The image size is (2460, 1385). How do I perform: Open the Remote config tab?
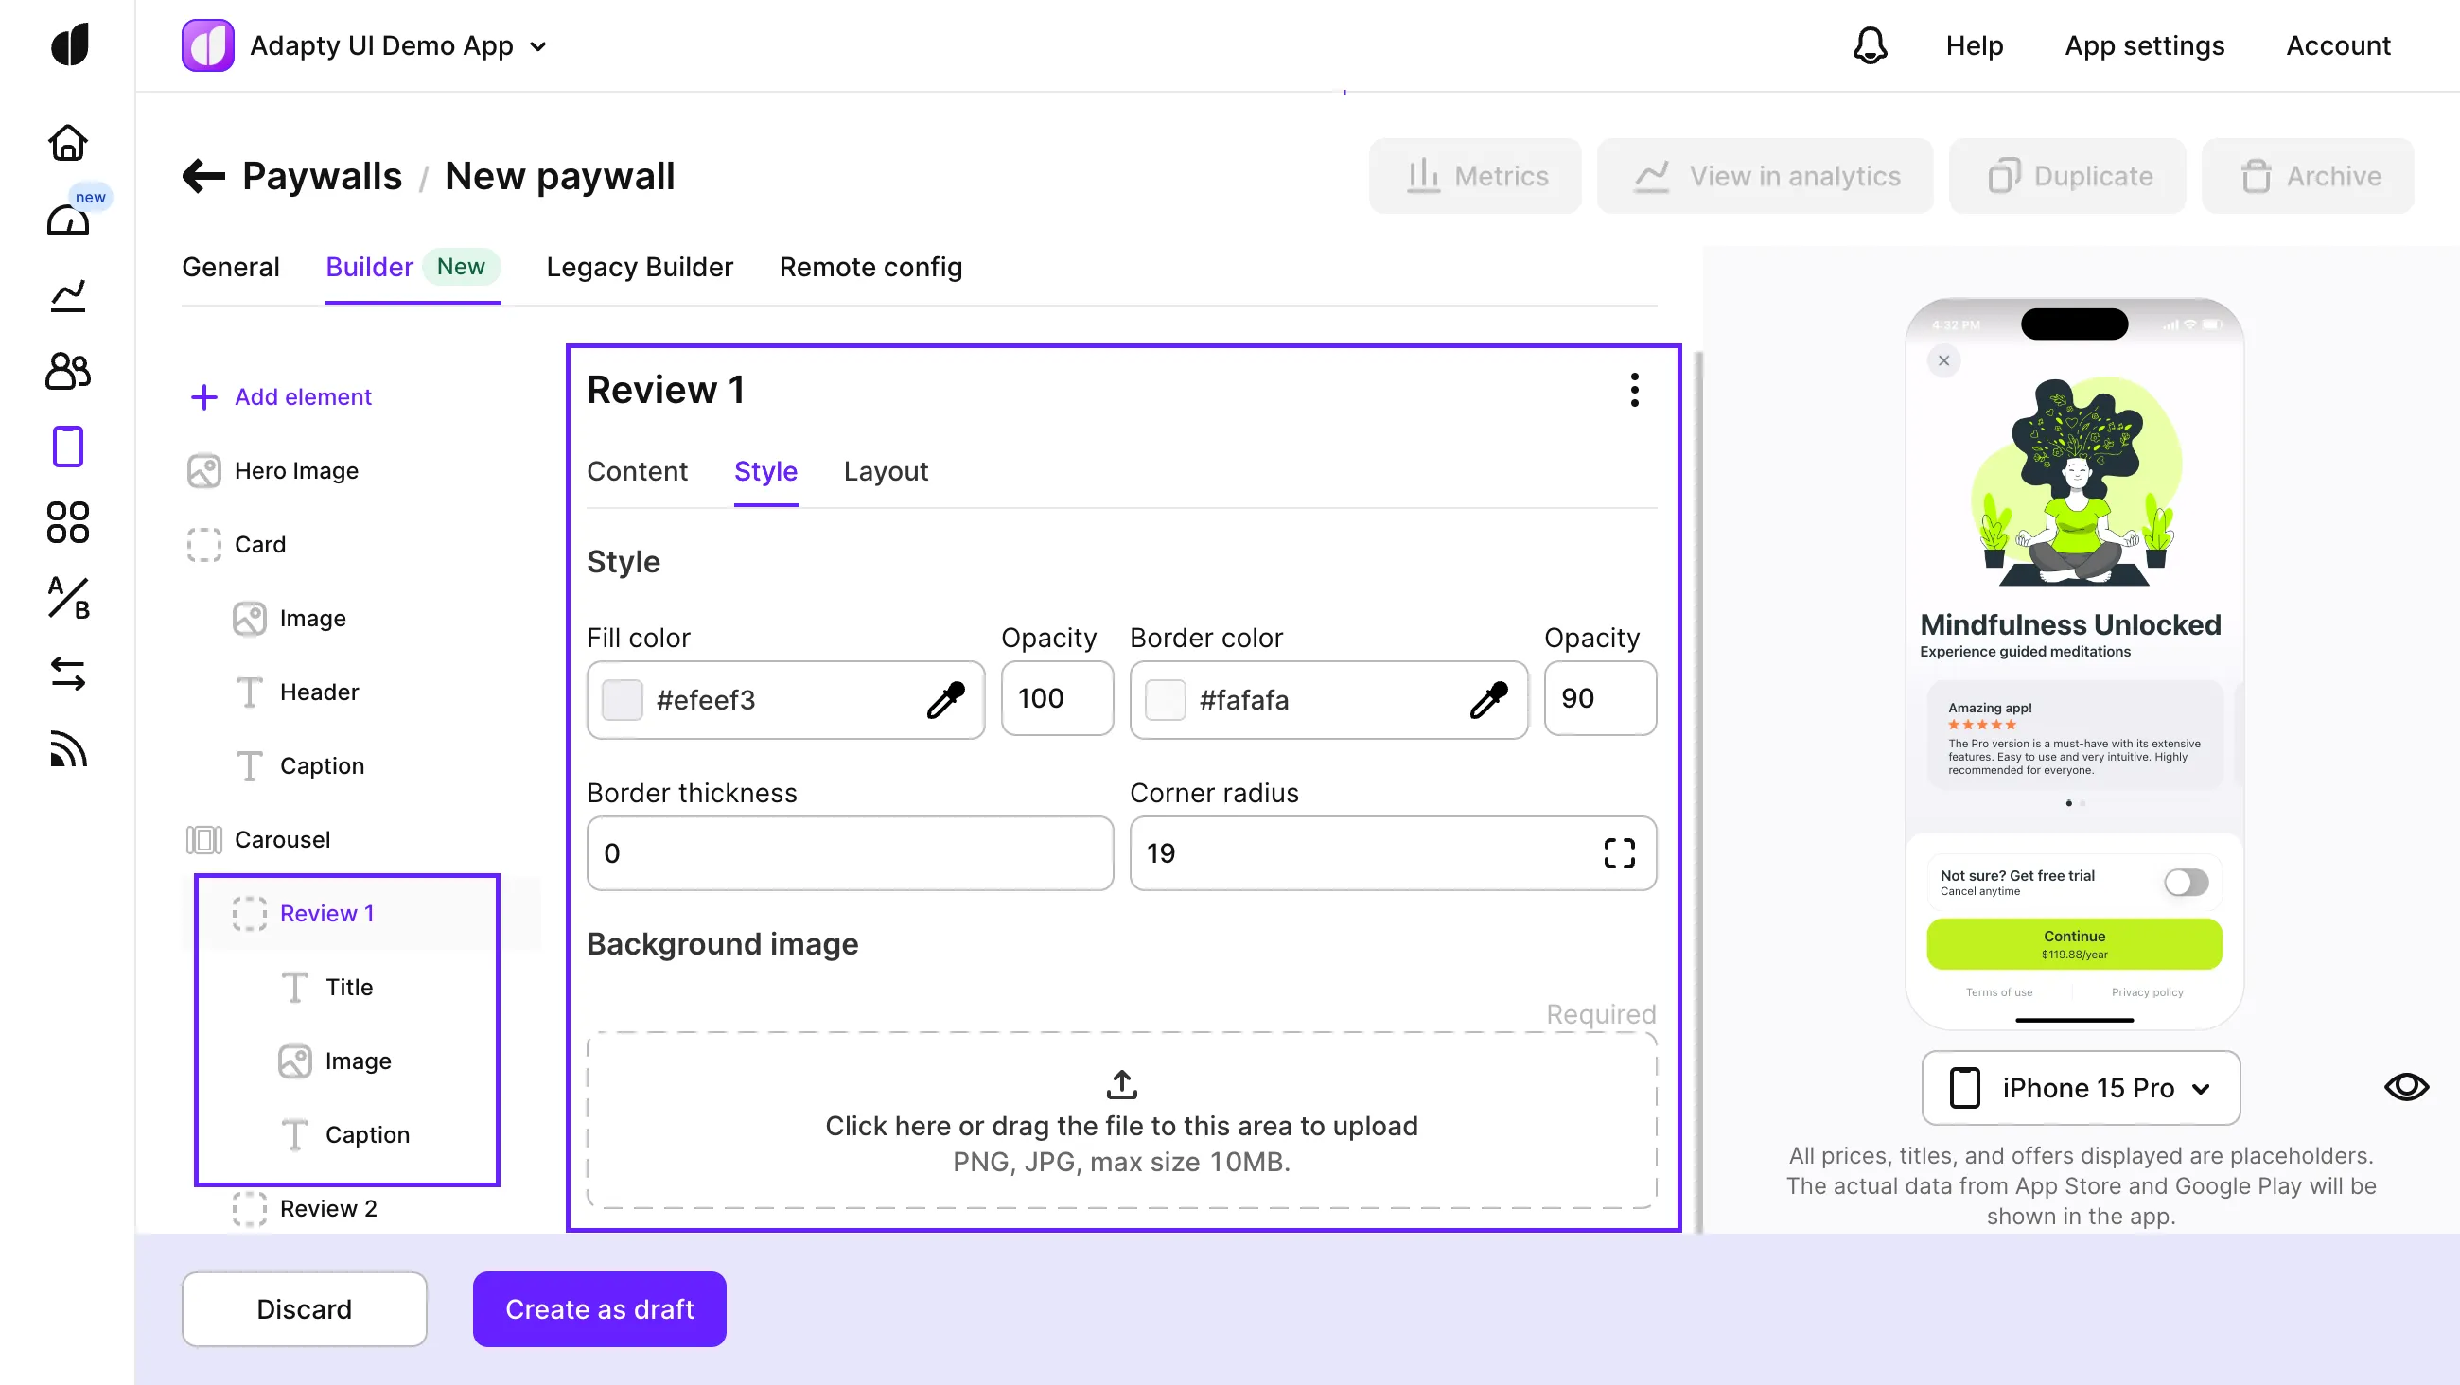[x=869, y=268]
